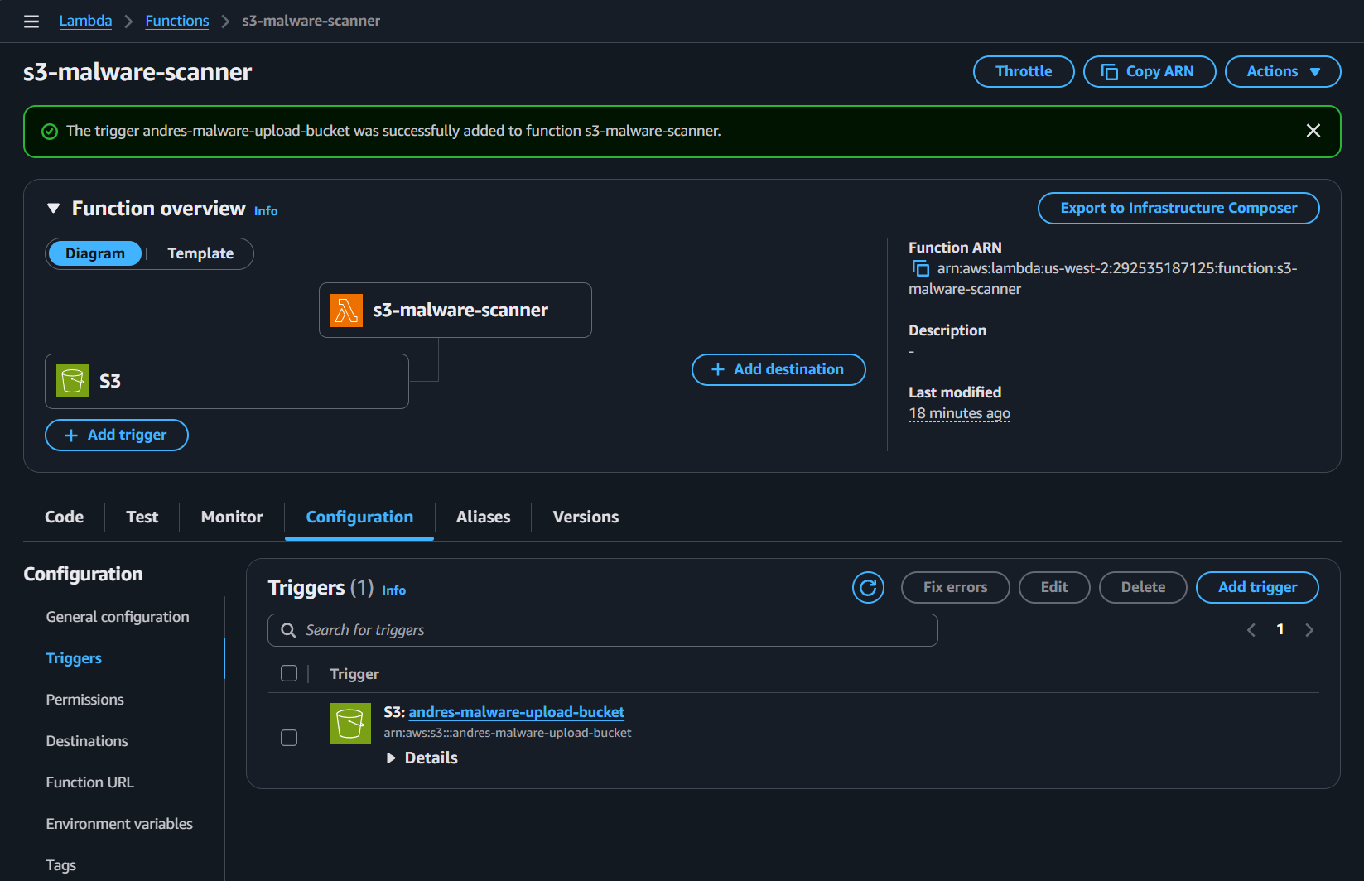Viewport: 1364px width, 881px height.
Task: Click the Search for triggers field
Action: pyautogui.click(x=603, y=630)
